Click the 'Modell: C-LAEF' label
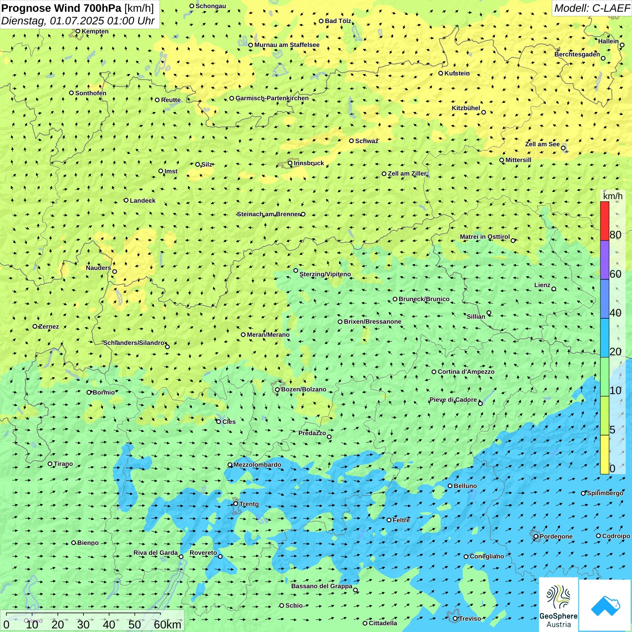632x632 pixels. (x=592, y=8)
